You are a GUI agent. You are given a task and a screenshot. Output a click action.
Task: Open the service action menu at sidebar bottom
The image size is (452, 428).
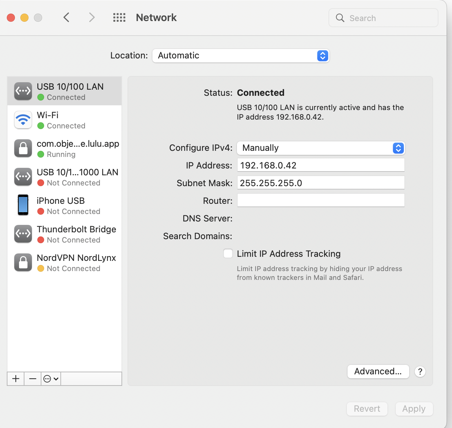pos(51,379)
